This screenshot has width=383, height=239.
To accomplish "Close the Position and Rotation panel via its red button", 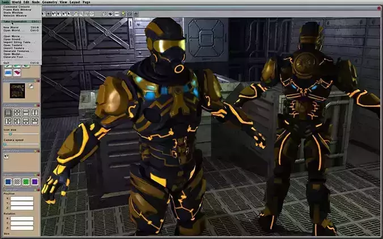I will (39, 190).
